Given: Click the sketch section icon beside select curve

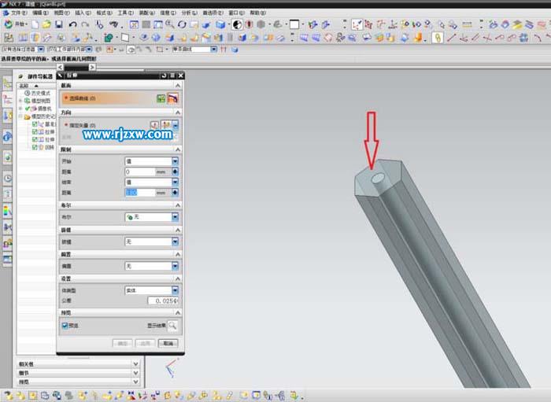Looking at the screenshot, I should [161, 99].
